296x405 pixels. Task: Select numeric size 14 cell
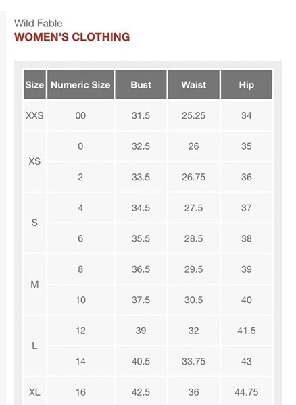tap(80, 361)
